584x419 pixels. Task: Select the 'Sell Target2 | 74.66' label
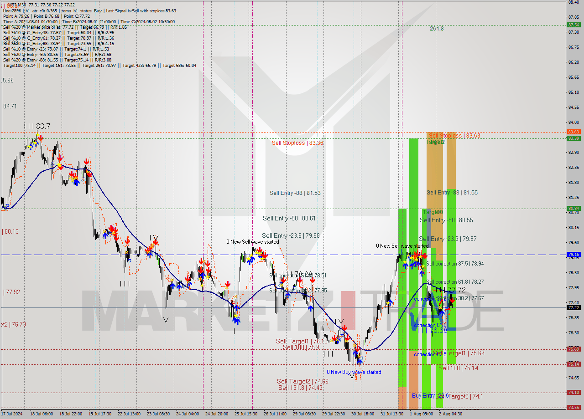click(302, 382)
